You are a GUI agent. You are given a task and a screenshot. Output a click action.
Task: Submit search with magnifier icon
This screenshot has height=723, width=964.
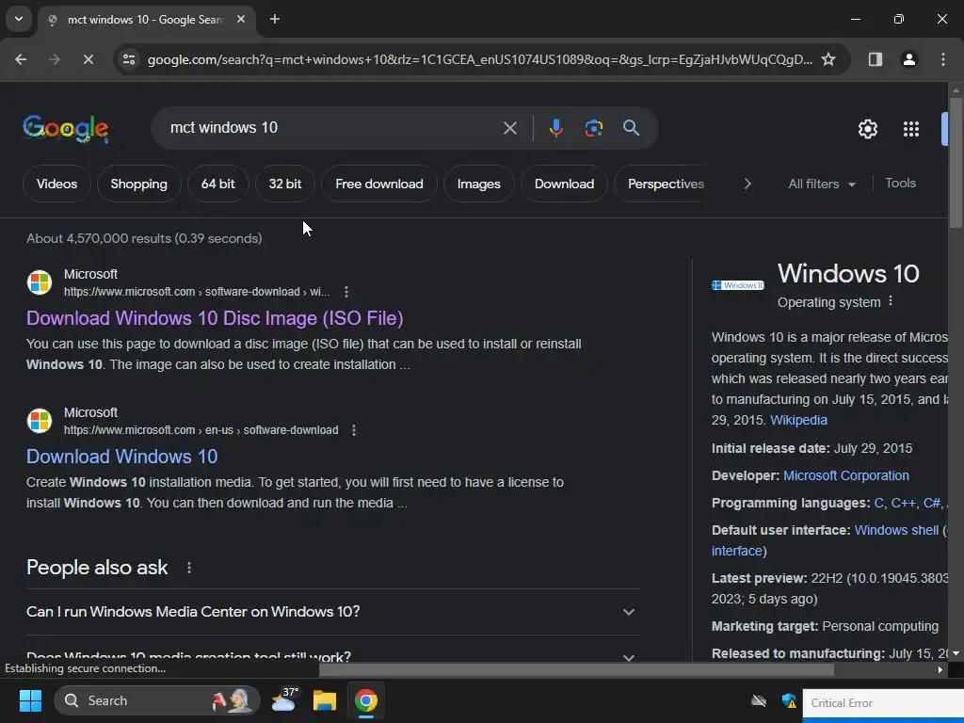(631, 128)
